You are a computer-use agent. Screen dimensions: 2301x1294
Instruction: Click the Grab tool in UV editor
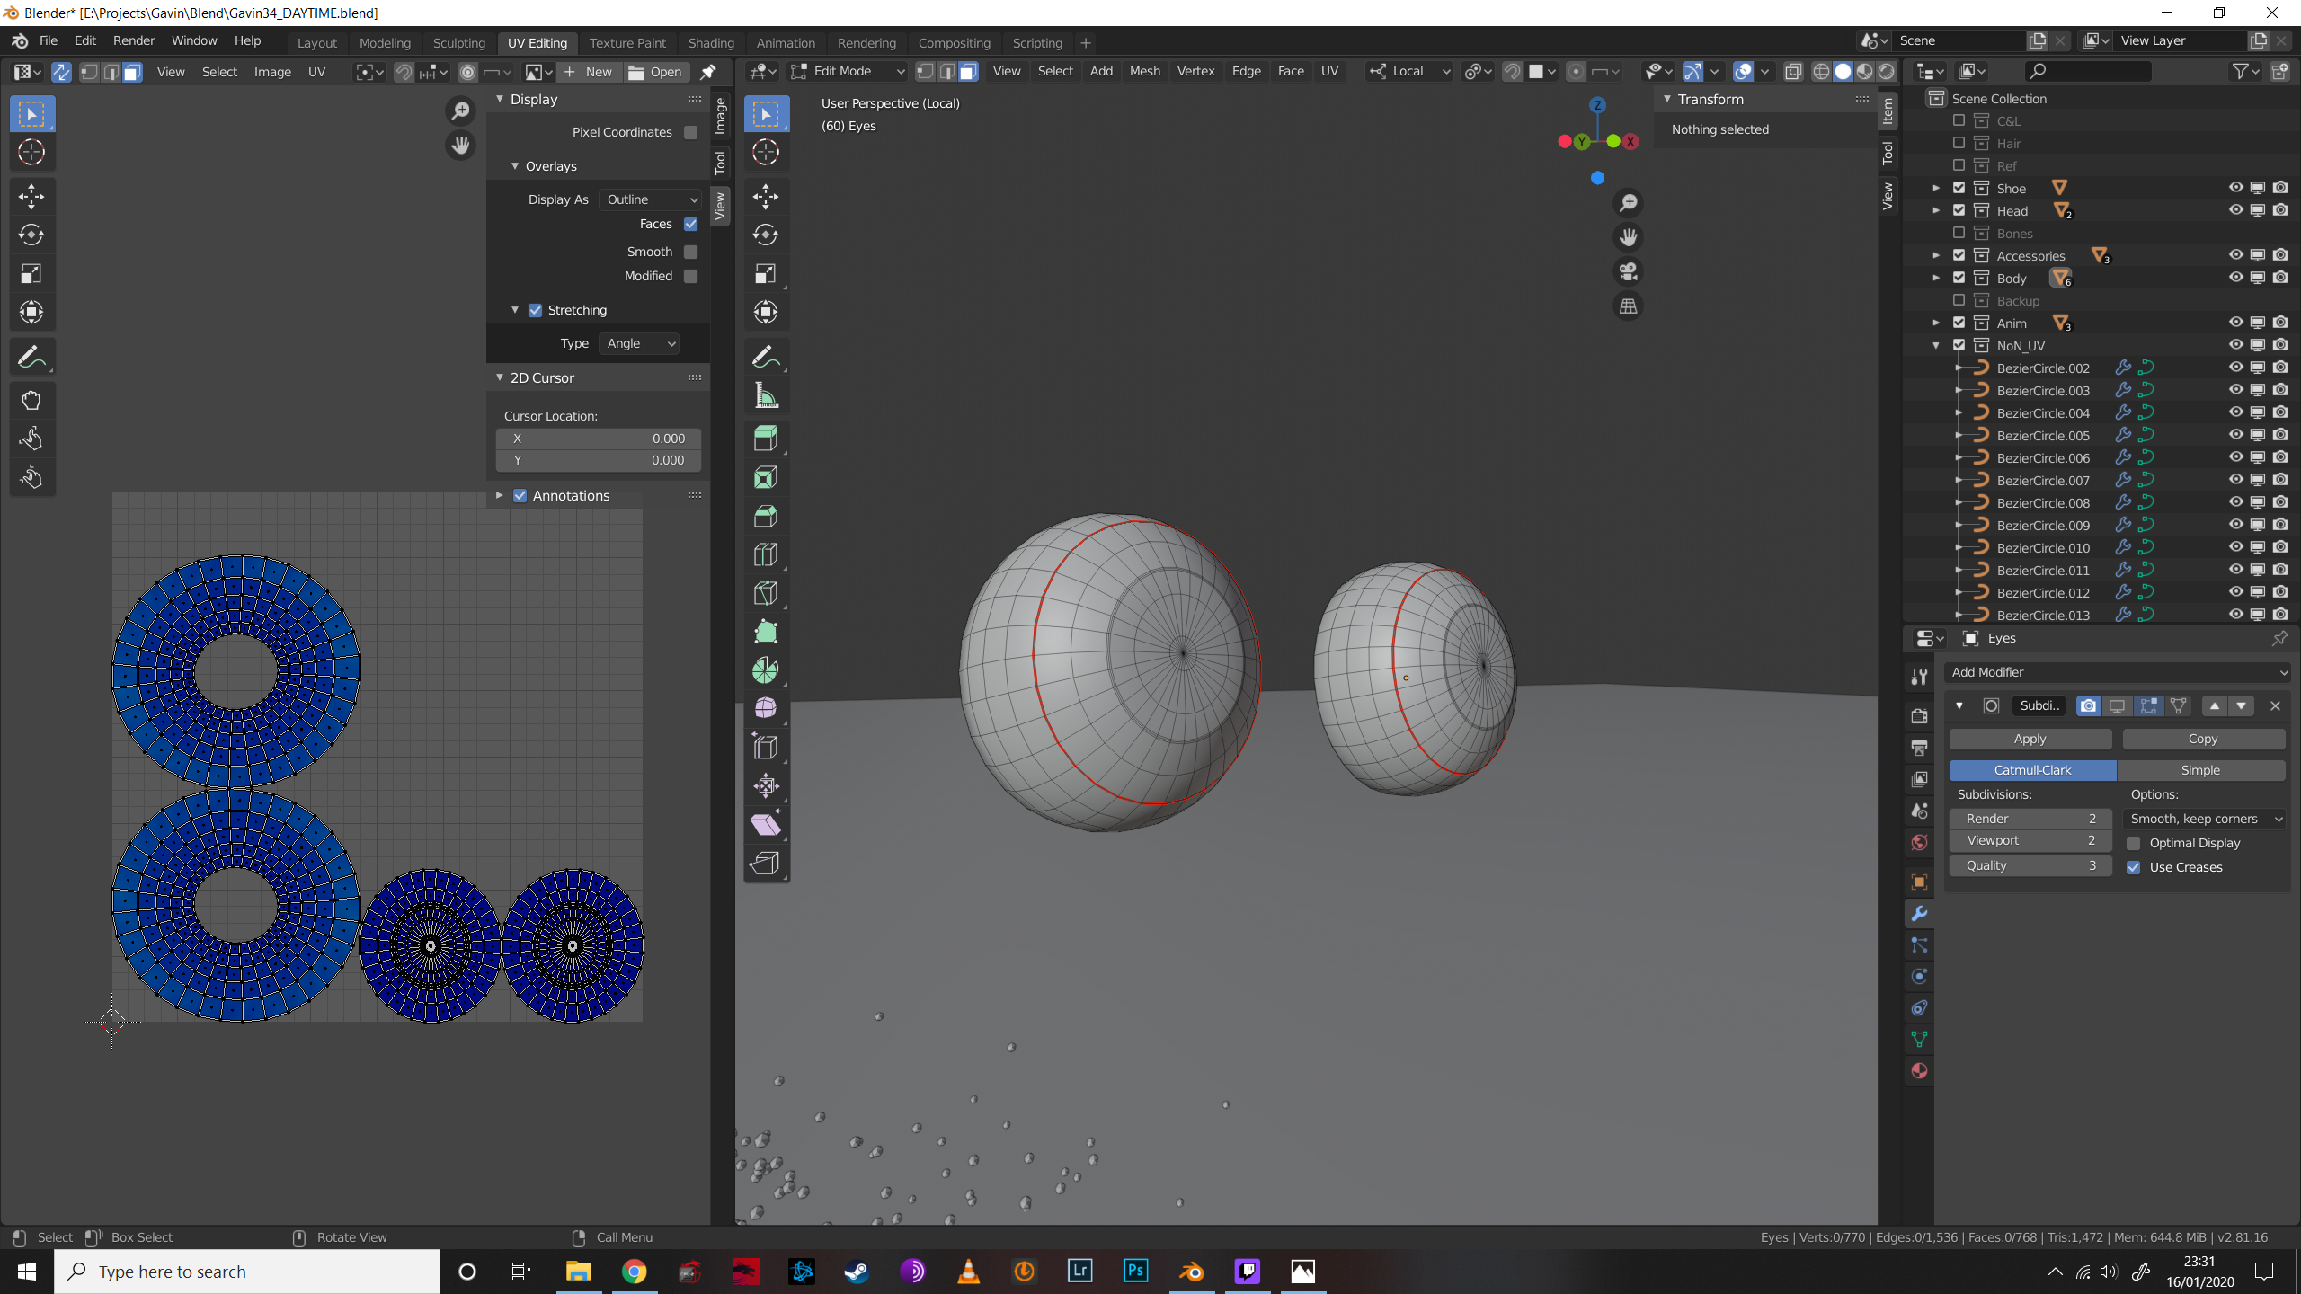click(31, 401)
